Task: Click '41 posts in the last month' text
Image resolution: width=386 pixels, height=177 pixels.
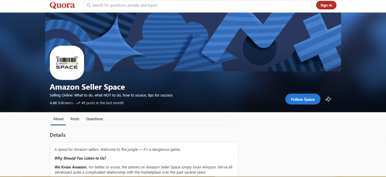Action: (x=103, y=103)
